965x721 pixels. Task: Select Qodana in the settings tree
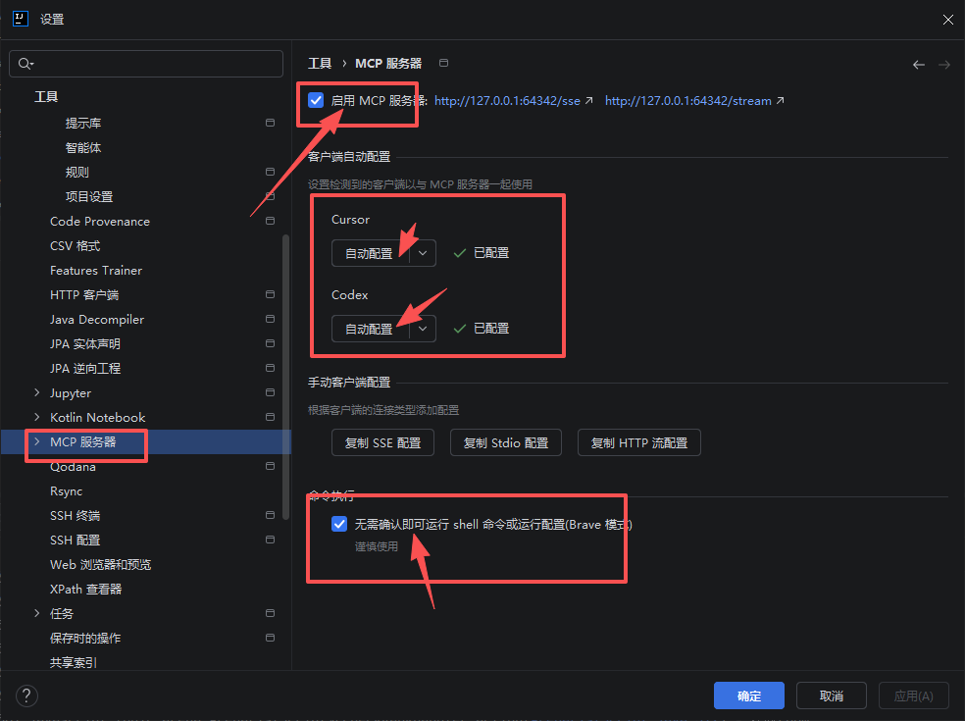73,467
